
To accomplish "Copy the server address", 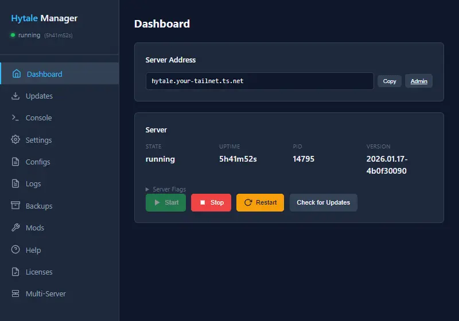I will coord(390,81).
